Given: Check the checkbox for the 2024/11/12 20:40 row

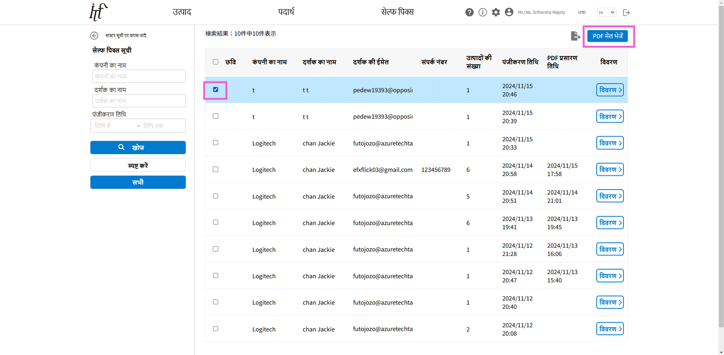Looking at the screenshot, I should click(216, 302).
